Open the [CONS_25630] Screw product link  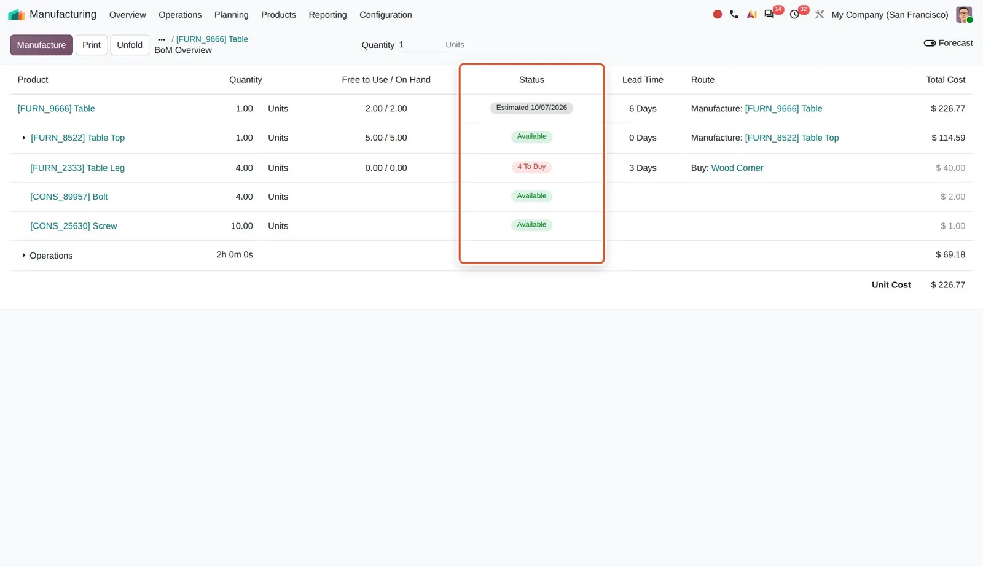click(x=74, y=226)
